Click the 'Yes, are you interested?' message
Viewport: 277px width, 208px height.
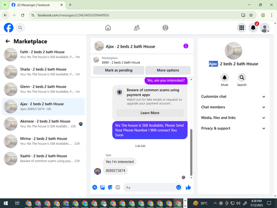pyautogui.click(x=166, y=80)
